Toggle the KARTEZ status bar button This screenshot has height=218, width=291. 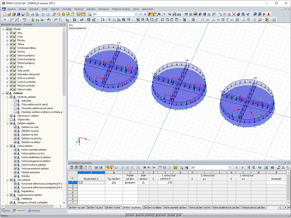point(150,215)
